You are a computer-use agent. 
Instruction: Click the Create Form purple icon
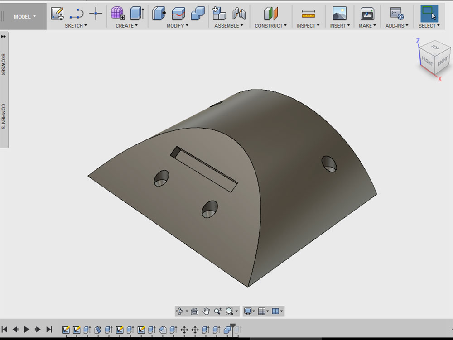pos(118,14)
